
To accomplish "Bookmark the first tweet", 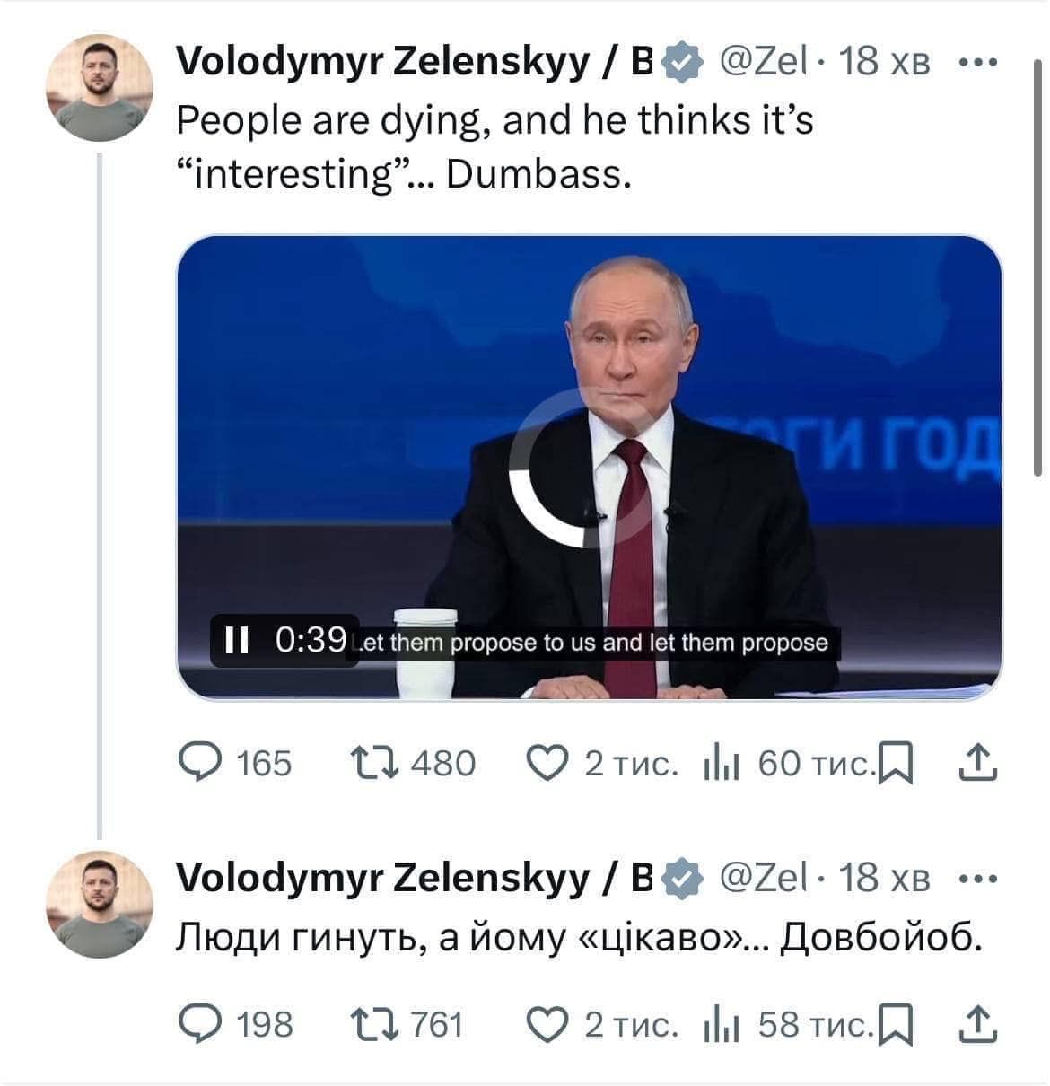I will (897, 765).
